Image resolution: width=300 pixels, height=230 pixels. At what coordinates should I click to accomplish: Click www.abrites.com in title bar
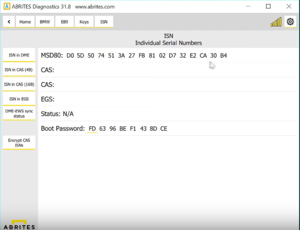point(95,7)
